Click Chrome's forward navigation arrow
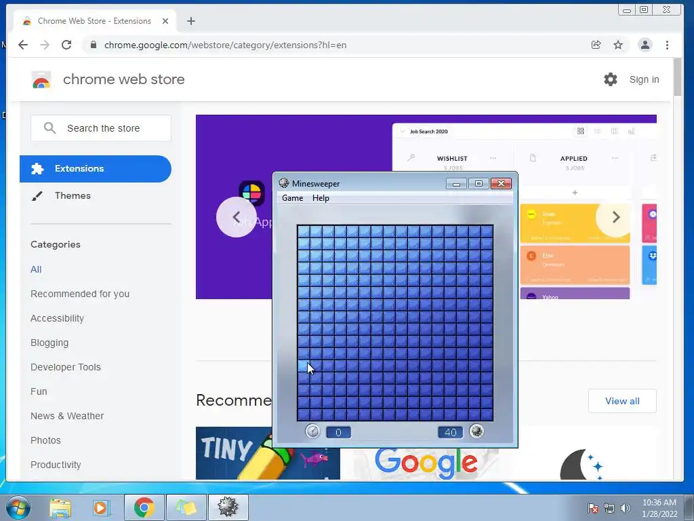The width and height of the screenshot is (694, 521). (45, 45)
